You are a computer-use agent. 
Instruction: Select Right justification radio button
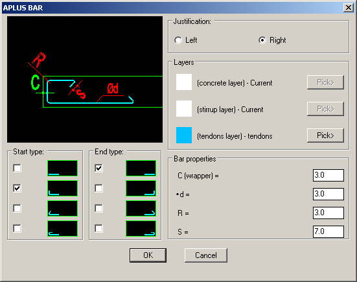click(x=262, y=40)
